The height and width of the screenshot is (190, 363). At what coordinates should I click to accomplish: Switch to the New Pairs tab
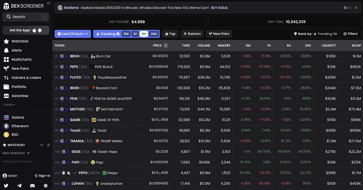tap(219, 34)
